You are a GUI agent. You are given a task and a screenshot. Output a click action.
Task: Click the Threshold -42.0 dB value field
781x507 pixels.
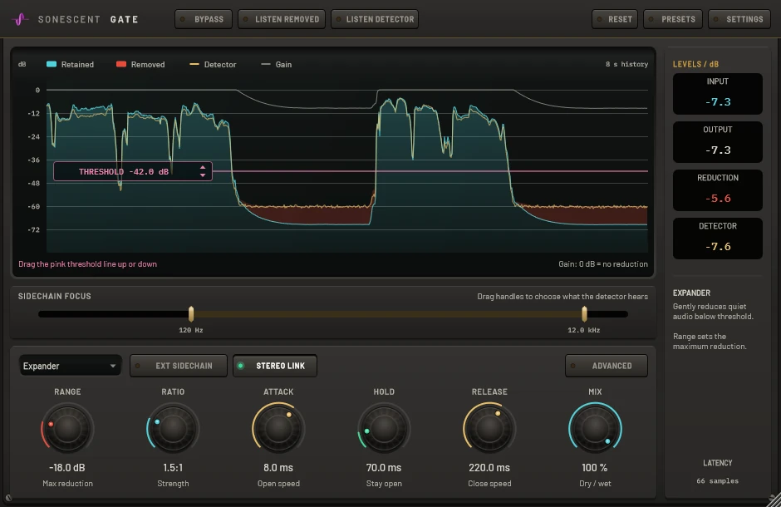coord(132,171)
